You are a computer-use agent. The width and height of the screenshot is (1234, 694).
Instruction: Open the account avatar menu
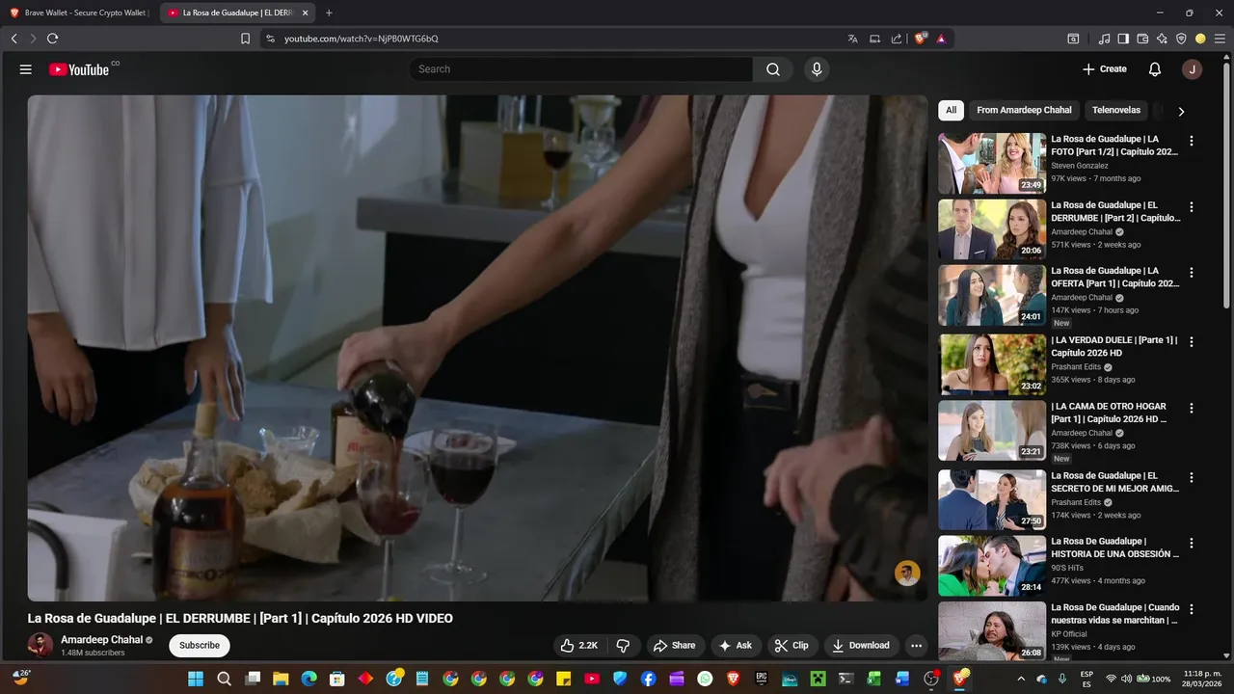pyautogui.click(x=1193, y=69)
